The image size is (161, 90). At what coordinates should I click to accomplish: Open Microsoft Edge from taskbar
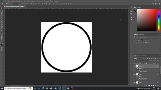pyautogui.click(x=43, y=88)
